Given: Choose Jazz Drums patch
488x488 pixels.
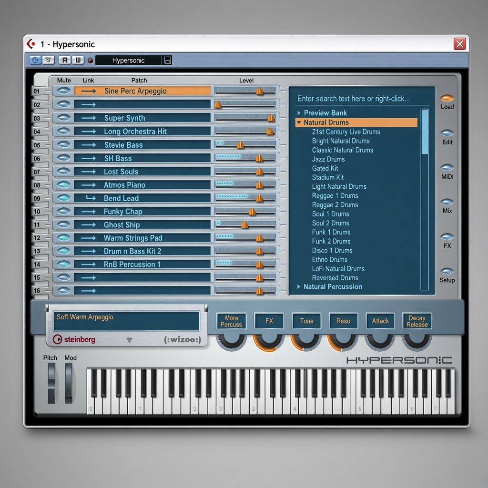Looking at the screenshot, I should pyautogui.click(x=328, y=159).
